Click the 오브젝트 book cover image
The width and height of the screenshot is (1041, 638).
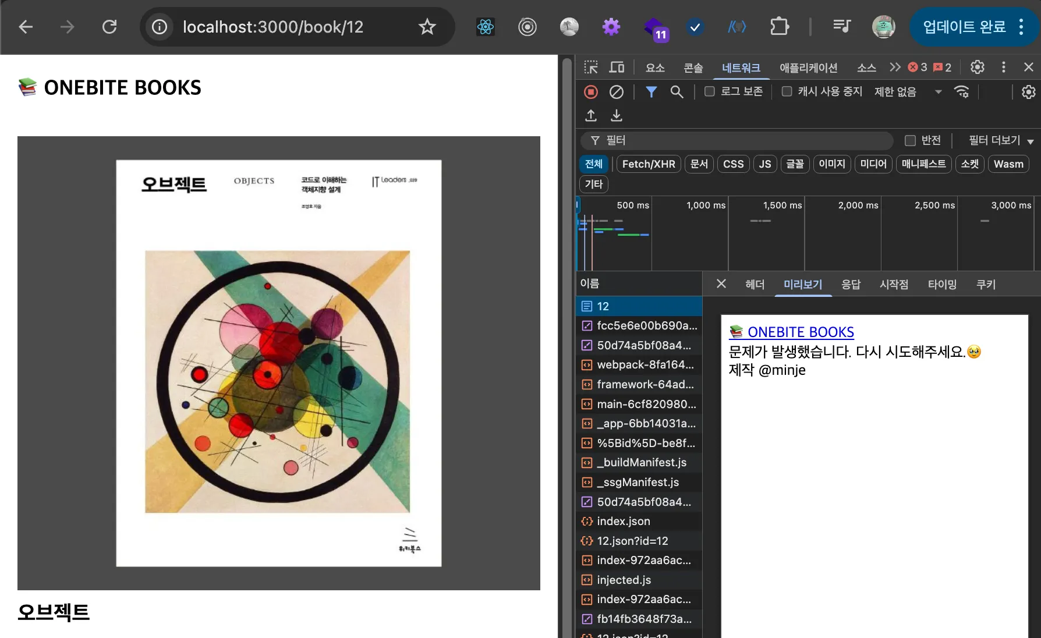279,363
